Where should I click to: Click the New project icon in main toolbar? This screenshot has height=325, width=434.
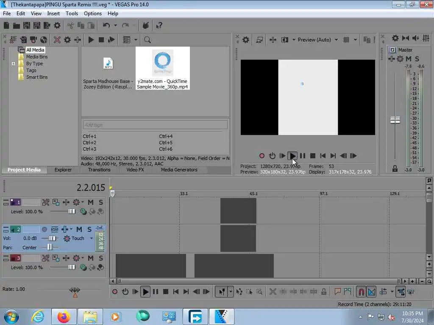coord(6,25)
